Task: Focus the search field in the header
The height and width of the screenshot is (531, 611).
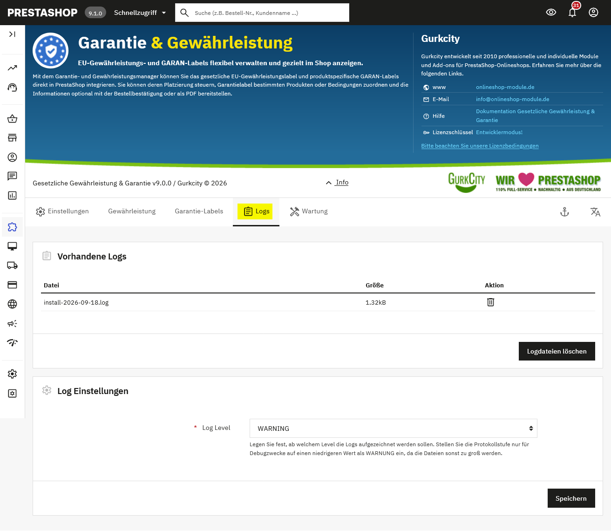Action: pyautogui.click(x=262, y=13)
